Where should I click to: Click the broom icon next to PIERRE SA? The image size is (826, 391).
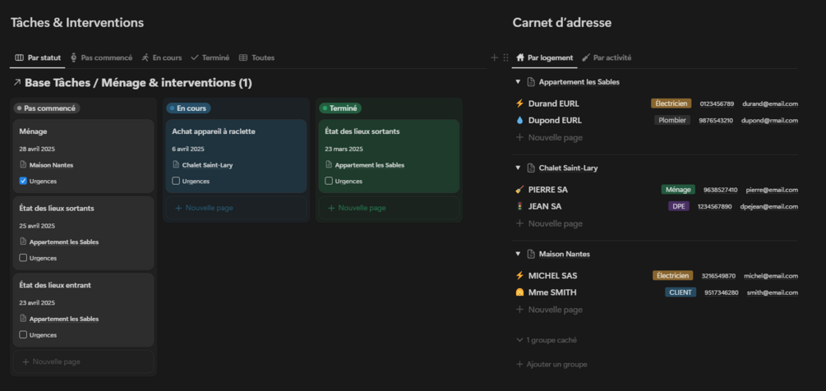(x=519, y=190)
